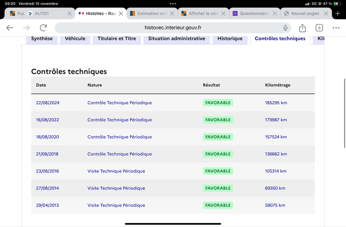346x227 pixels.
Task: Close the AUTO1 tab
Action: tap(69, 13)
